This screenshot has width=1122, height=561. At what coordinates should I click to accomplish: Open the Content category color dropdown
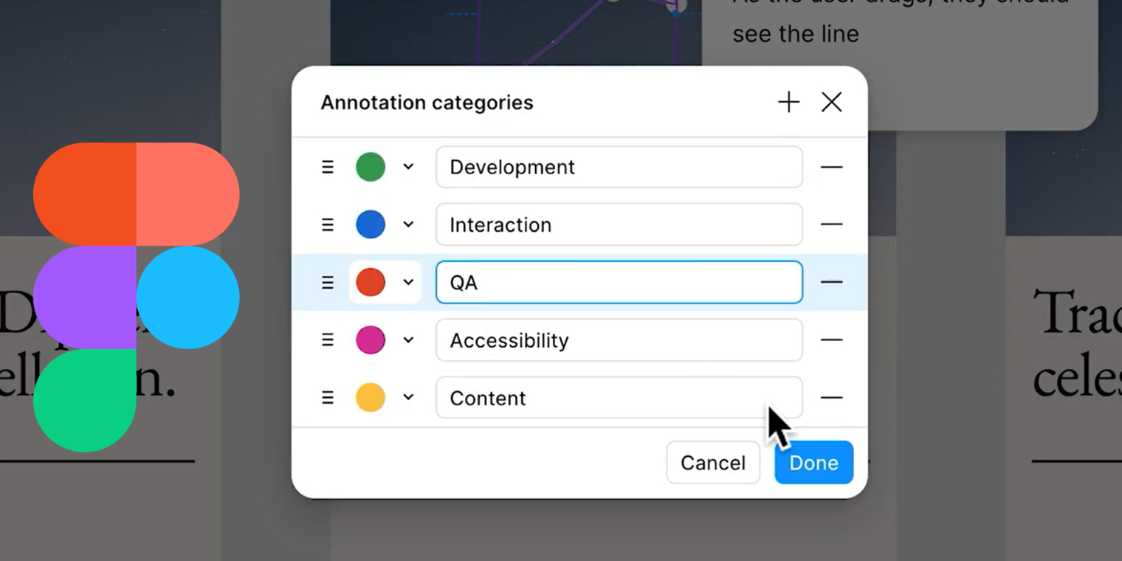(x=409, y=397)
